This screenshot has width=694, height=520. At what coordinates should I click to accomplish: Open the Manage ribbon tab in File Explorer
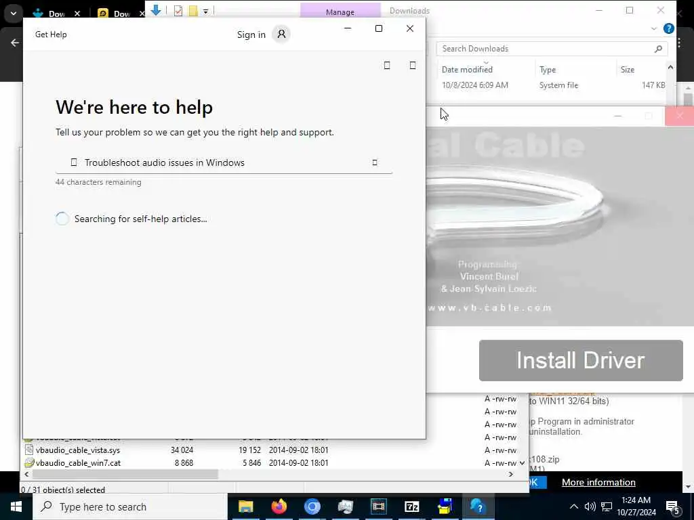(x=340, y=12)
